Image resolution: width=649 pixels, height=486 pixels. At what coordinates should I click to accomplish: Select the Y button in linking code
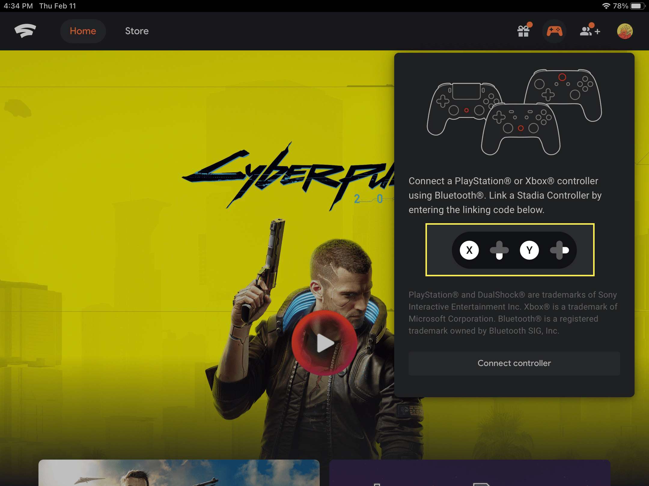pyautogui.click(x=529, y=250)
